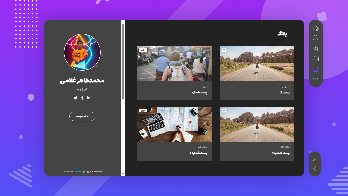This screenshot has width=348, height=196.
Task: Open desert road image of پست 2
Action: [257, 64]
